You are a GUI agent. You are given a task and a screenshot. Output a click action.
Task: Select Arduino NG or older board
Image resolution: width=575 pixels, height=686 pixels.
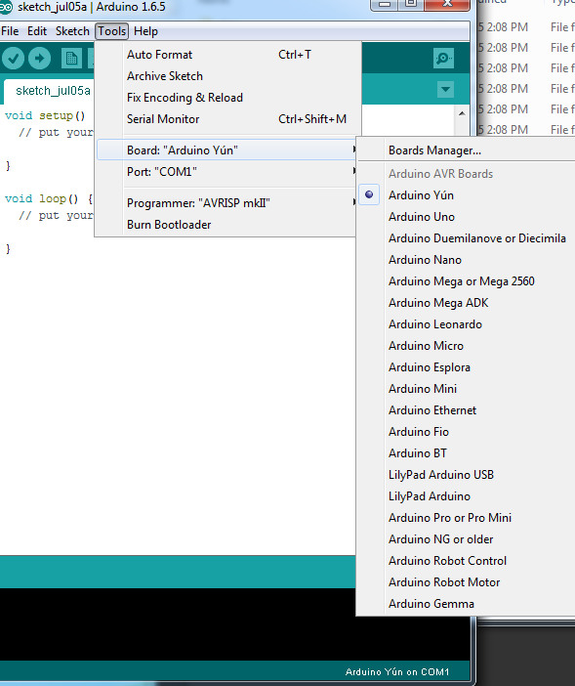pyautogui.click(x=468, y=539)
